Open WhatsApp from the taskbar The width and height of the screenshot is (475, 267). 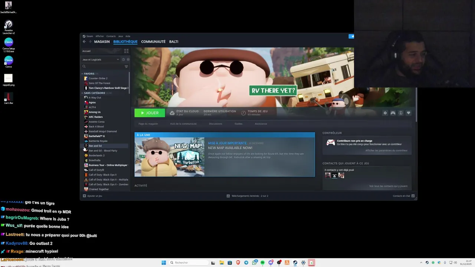point(254,263)
